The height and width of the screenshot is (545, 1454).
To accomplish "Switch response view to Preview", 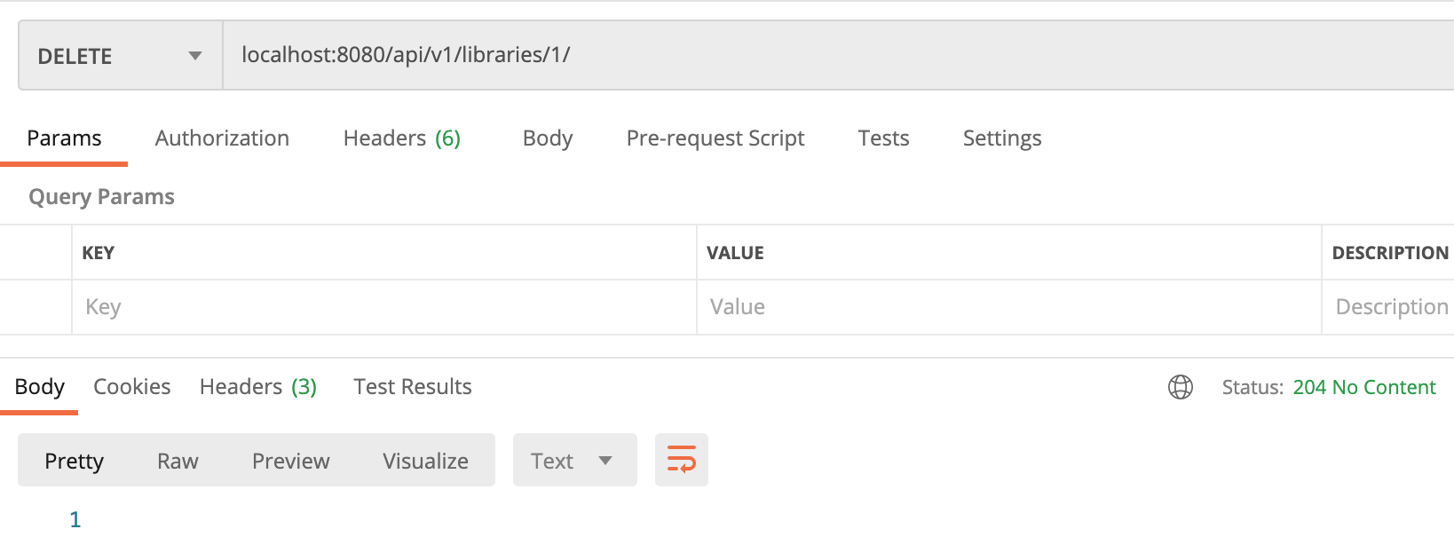I will [290, 461].
